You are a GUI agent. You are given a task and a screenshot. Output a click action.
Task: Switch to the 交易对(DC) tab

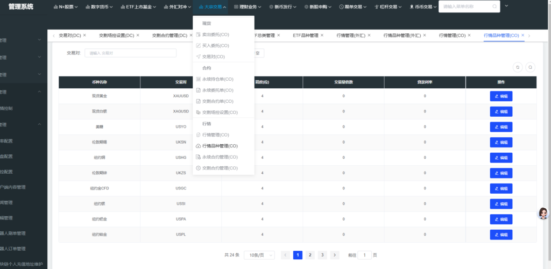(70, 35)
